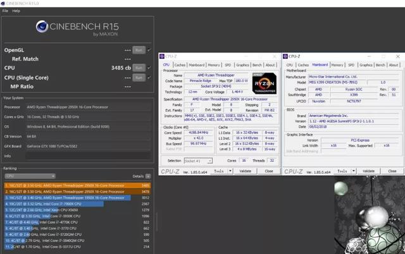405x254 pixels.
Task: Open the Mainboard tab in left CPU-Z window
Action: (197, 65)
